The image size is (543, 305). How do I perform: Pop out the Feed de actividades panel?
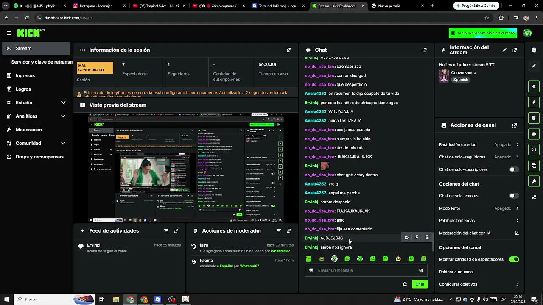click(176, 231)
